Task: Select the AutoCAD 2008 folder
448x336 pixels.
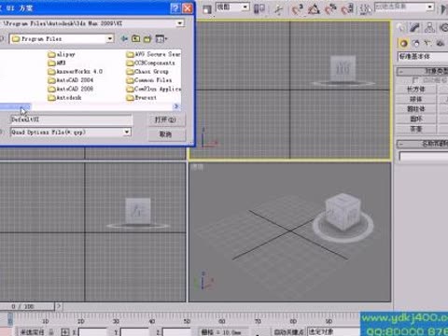Action: tap(71, 89)
